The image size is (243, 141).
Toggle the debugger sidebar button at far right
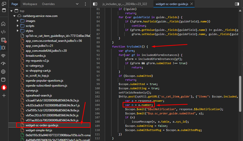pyautogui.click(x=237, y=4)
